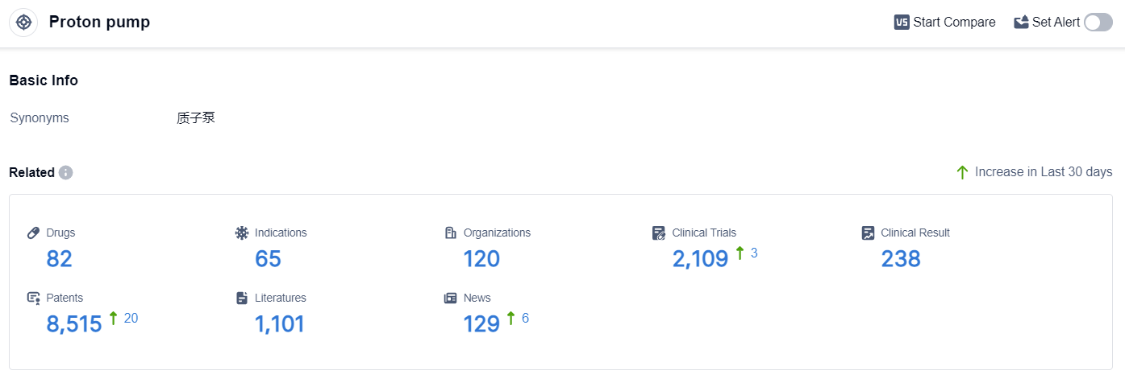Open the 8,515 Patents count
Image resolution: width=1125 pixels, height=387 pixels.
[x=74, y=324]
